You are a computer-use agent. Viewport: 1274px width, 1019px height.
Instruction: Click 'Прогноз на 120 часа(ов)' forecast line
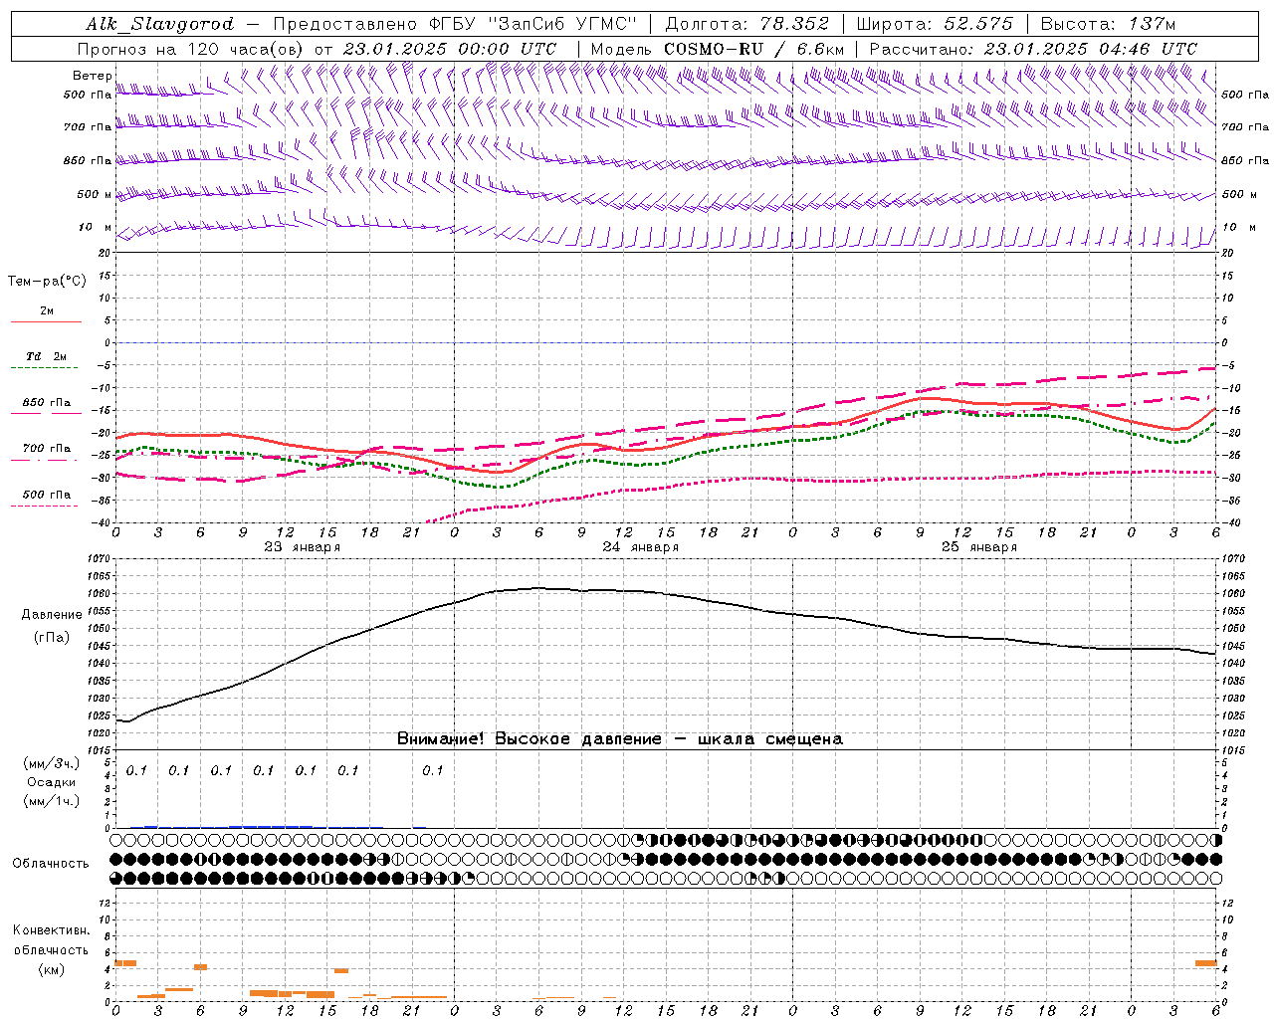point(192,49)
